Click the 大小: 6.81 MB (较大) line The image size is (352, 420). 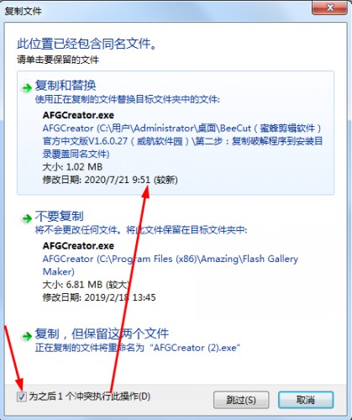pyautogui.click(x=86, y=285)
